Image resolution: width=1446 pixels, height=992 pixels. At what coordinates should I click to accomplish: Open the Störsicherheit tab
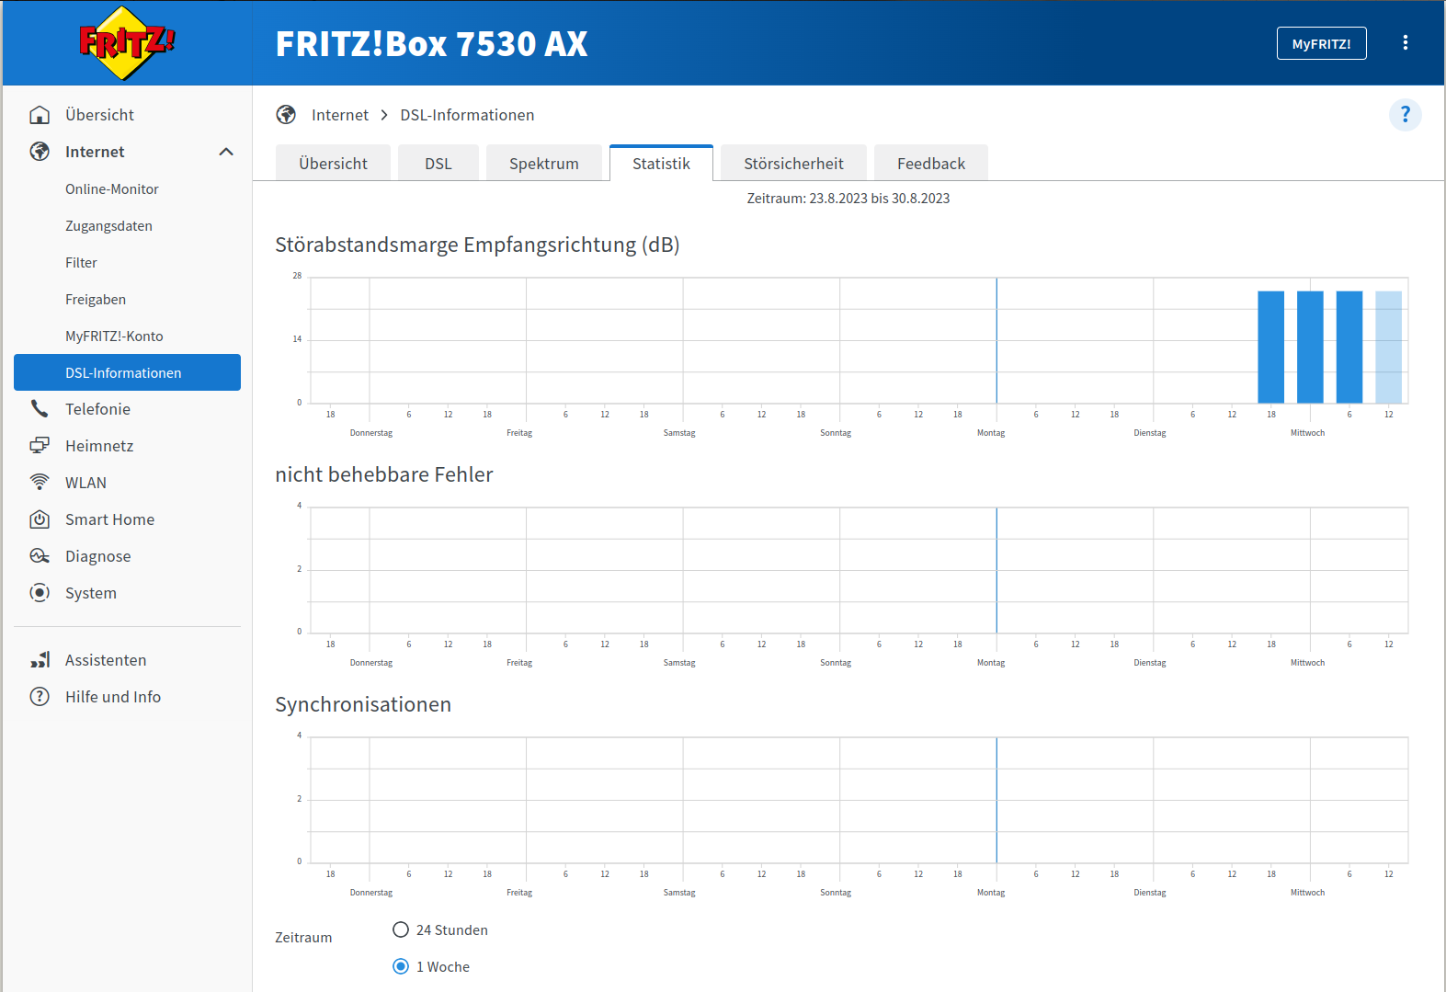(x=793, y=163)
